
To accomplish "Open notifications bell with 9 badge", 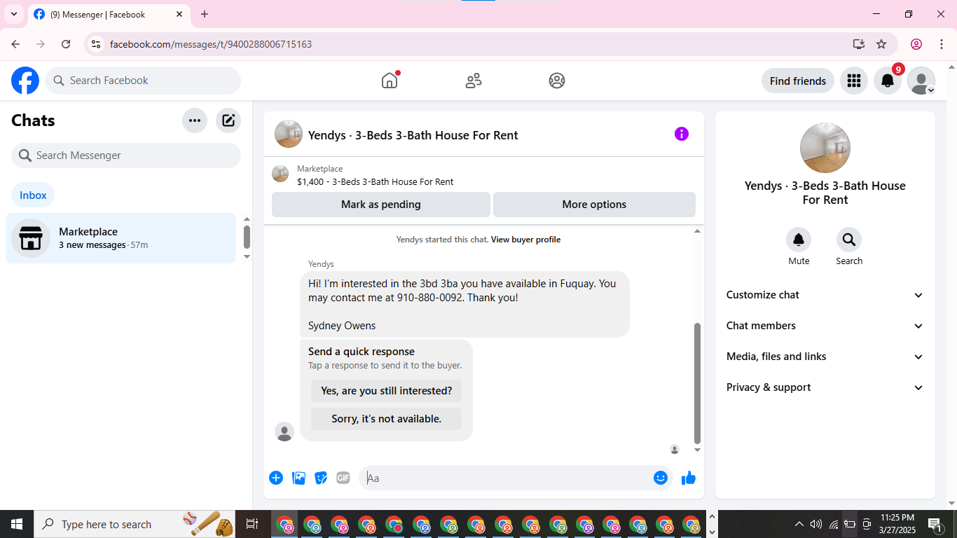I will (888, 81).
